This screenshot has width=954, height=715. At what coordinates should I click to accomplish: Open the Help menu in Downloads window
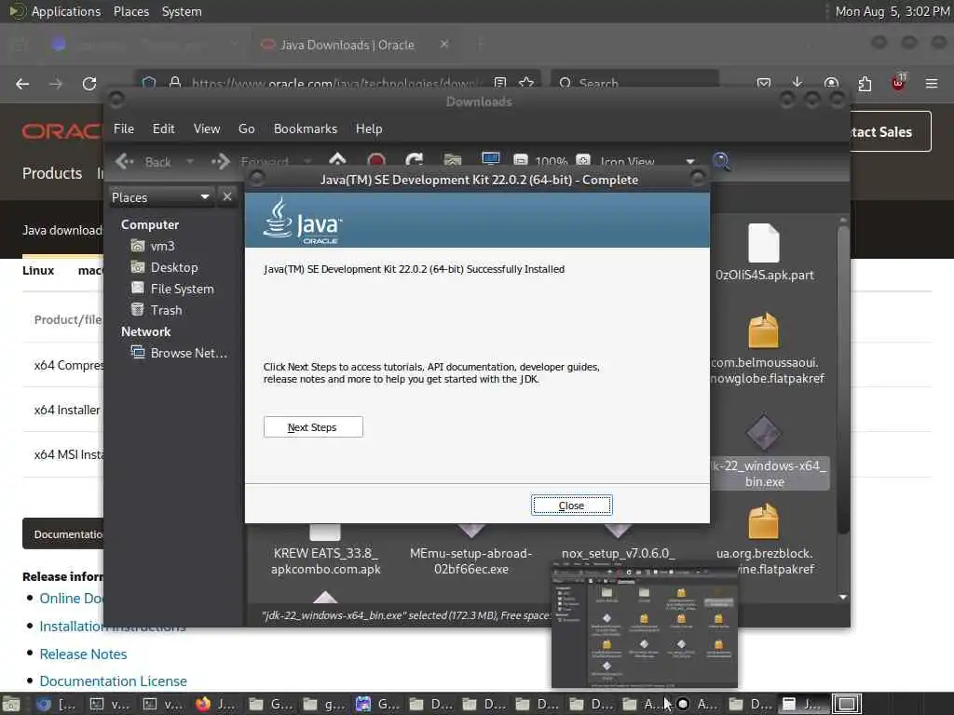pos(369,128)
